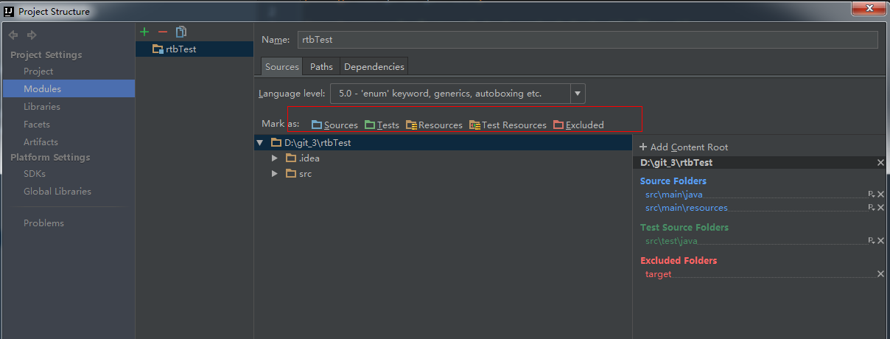The image size is (890, 339).
Task: Click Add Content Root button
Action: 684,147
